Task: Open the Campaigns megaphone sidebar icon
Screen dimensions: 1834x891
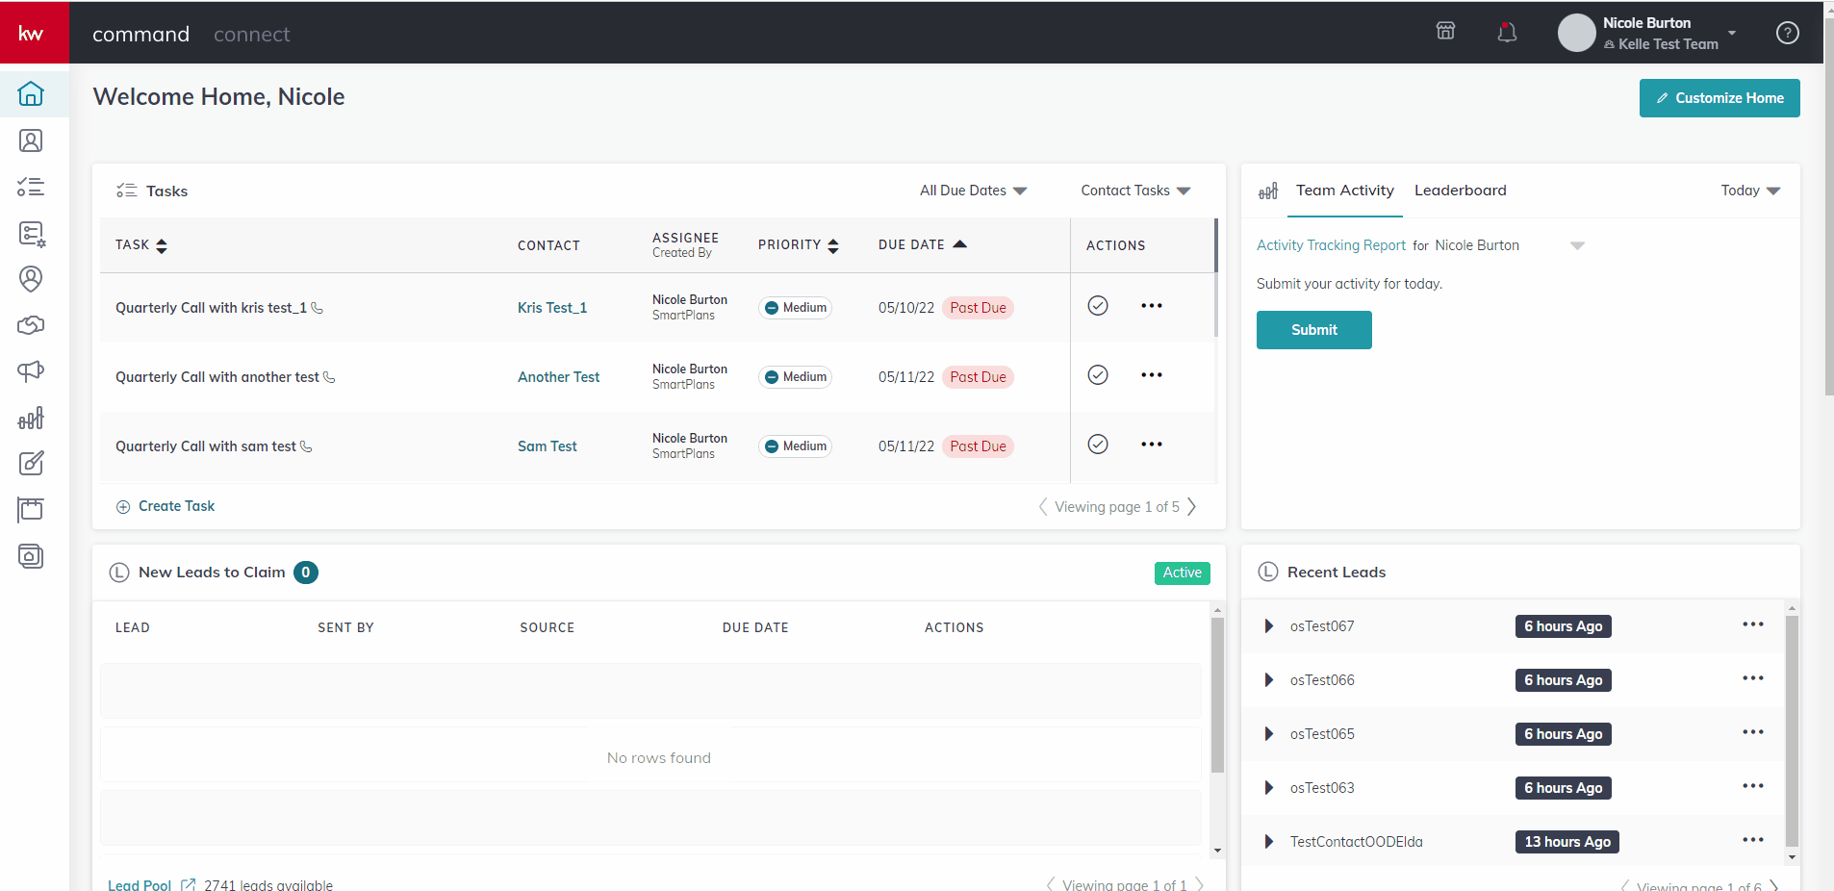Action: click(x=31, y=371)
